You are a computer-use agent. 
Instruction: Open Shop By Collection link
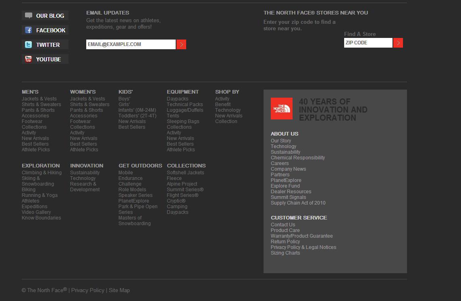pyautogui.click(x=226, y=121)
